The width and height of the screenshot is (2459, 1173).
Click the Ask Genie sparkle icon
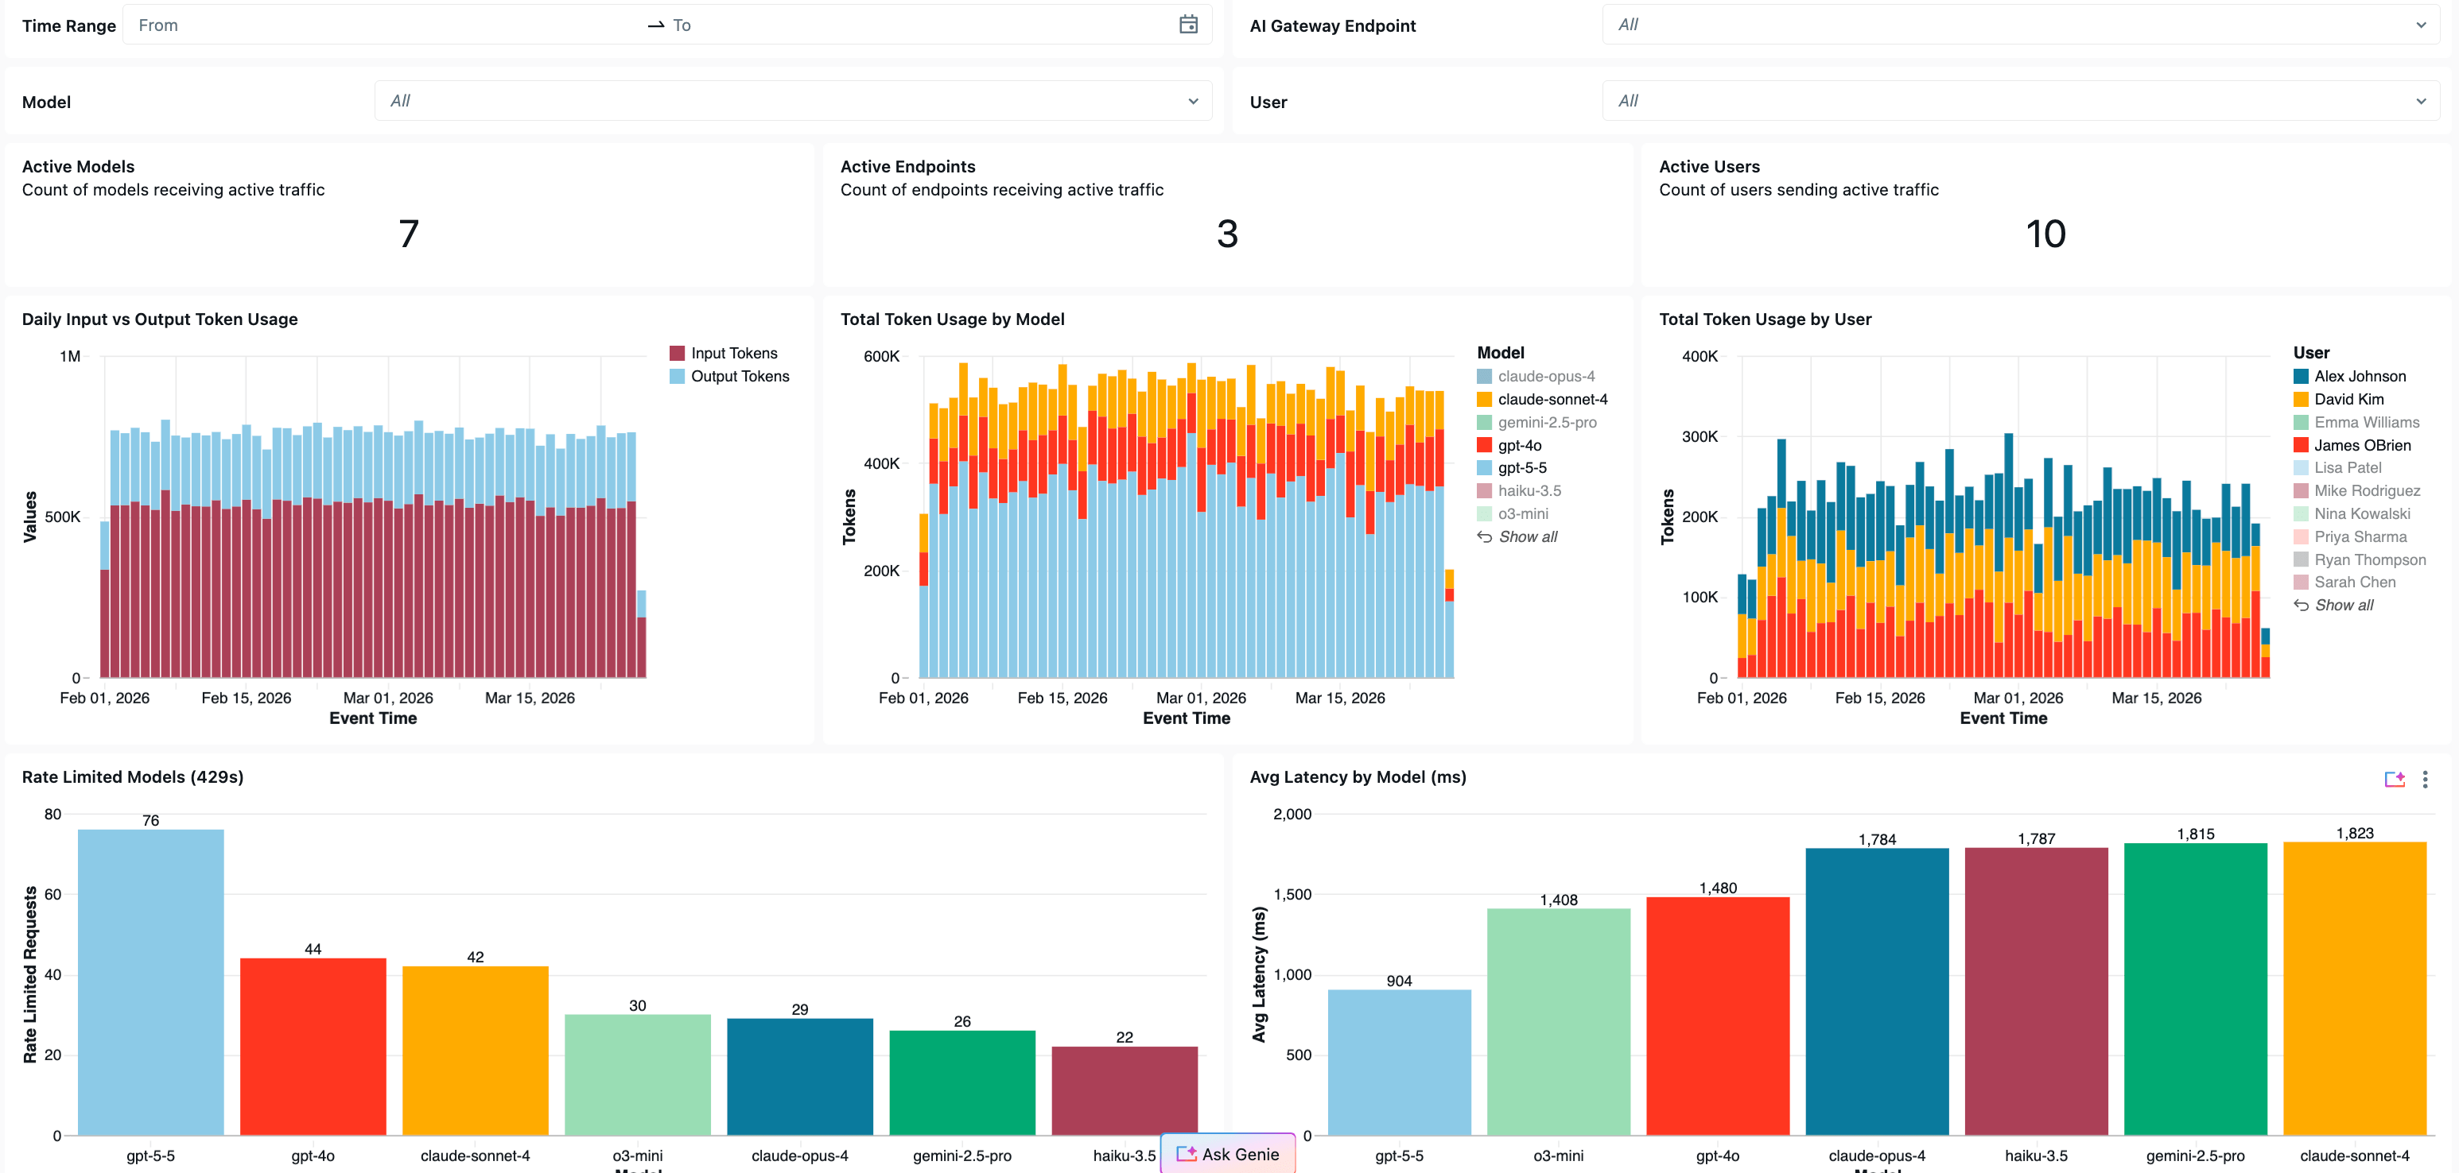[1186, 1154]
